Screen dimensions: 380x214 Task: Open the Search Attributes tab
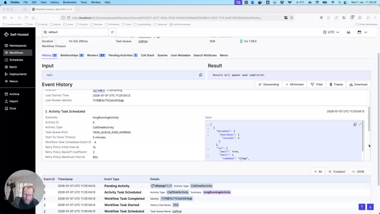point(205,55)
